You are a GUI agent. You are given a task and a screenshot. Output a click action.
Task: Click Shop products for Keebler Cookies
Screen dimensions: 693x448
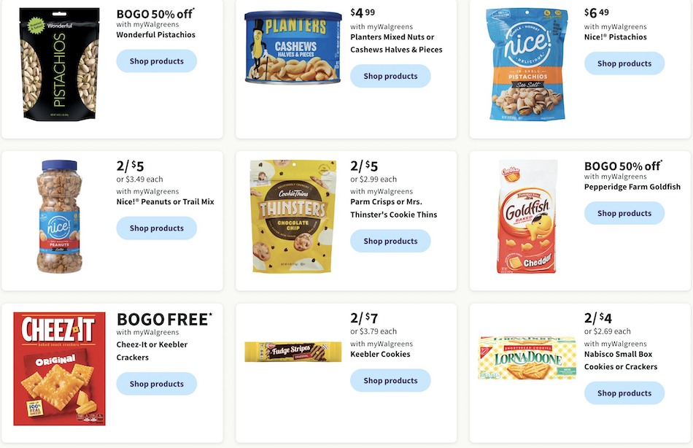[390, 380]
